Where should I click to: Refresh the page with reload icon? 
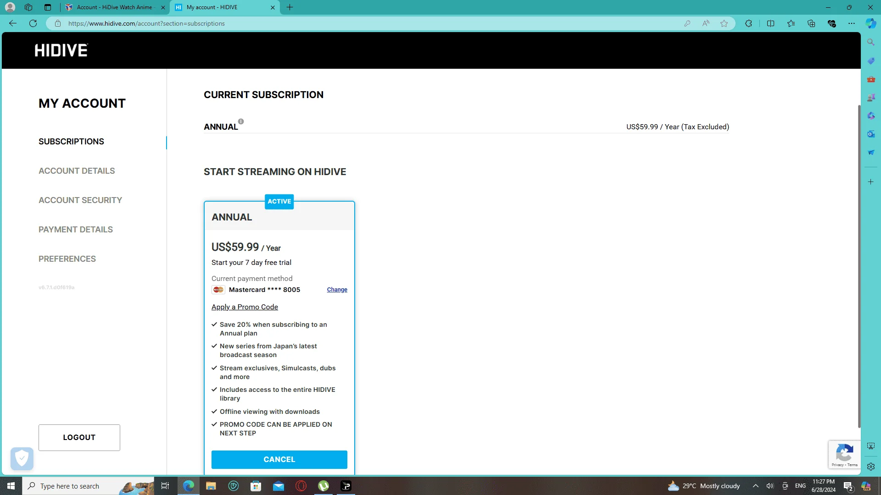point(33,23)
